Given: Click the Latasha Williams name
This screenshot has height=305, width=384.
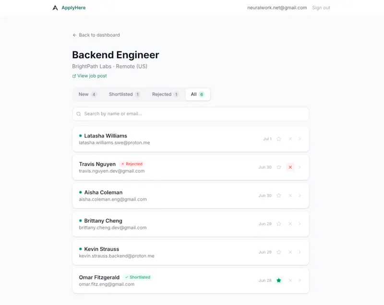Looking at the screenshot, I should tap(106, 136).
